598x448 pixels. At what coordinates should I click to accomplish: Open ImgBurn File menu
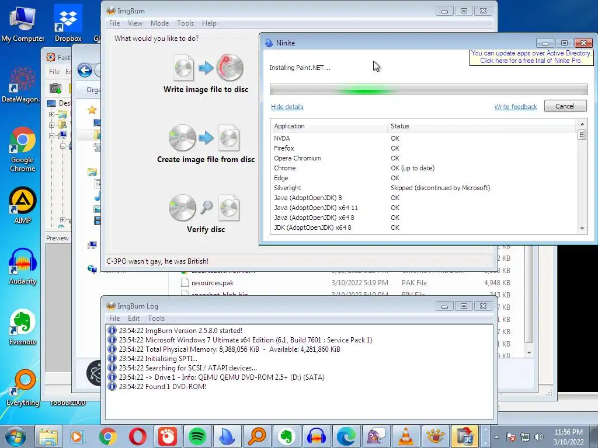pos(114,23)
